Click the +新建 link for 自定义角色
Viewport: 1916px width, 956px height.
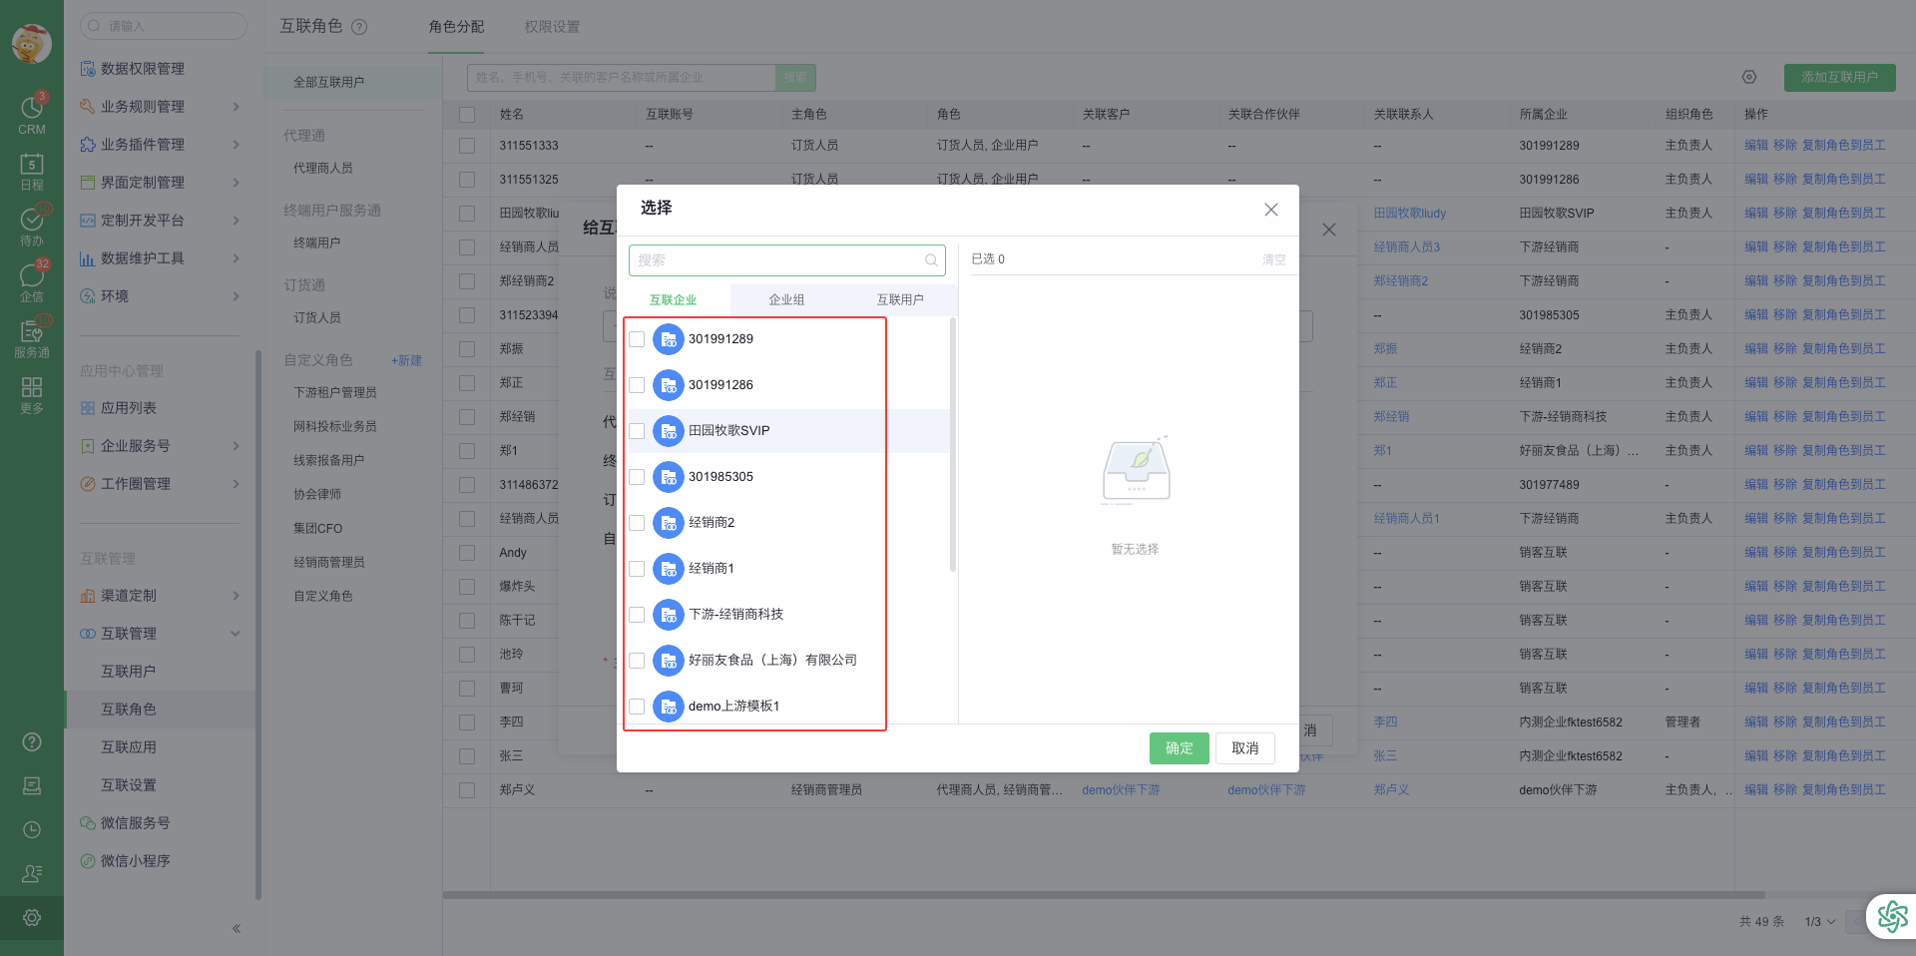point(406,361)
